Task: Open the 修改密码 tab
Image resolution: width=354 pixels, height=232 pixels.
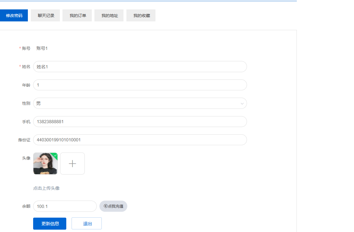Action: (x=14, y=16)
